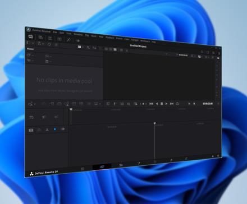Click the Close Up edit icon

67,104
